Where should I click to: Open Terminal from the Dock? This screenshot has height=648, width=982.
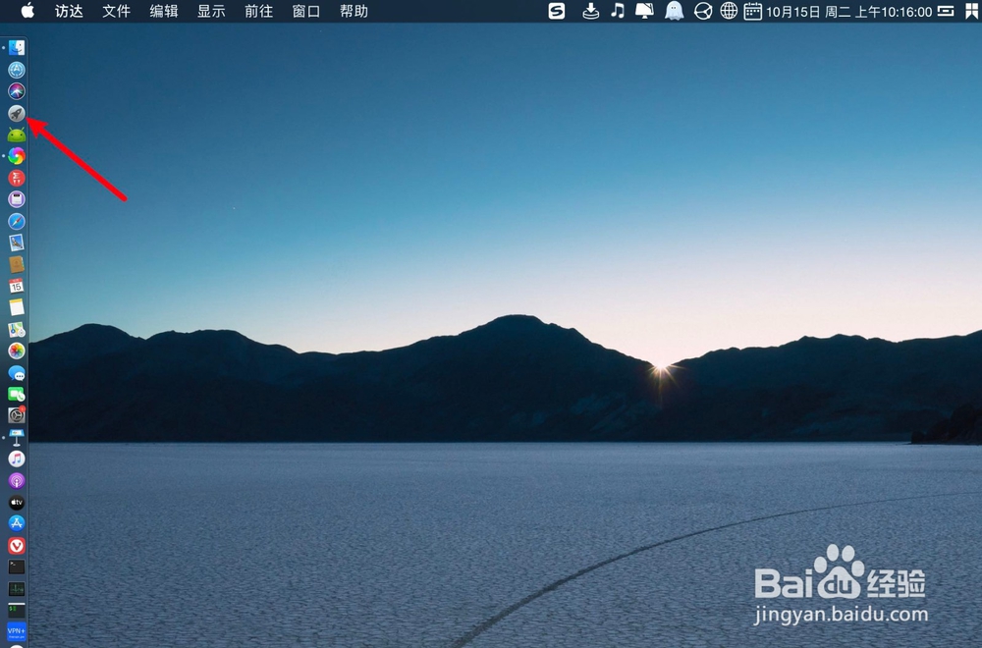coord(17,567)
